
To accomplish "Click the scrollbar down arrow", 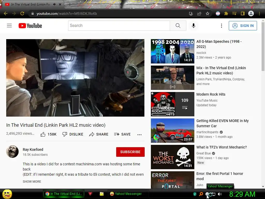I will (263, 187).
